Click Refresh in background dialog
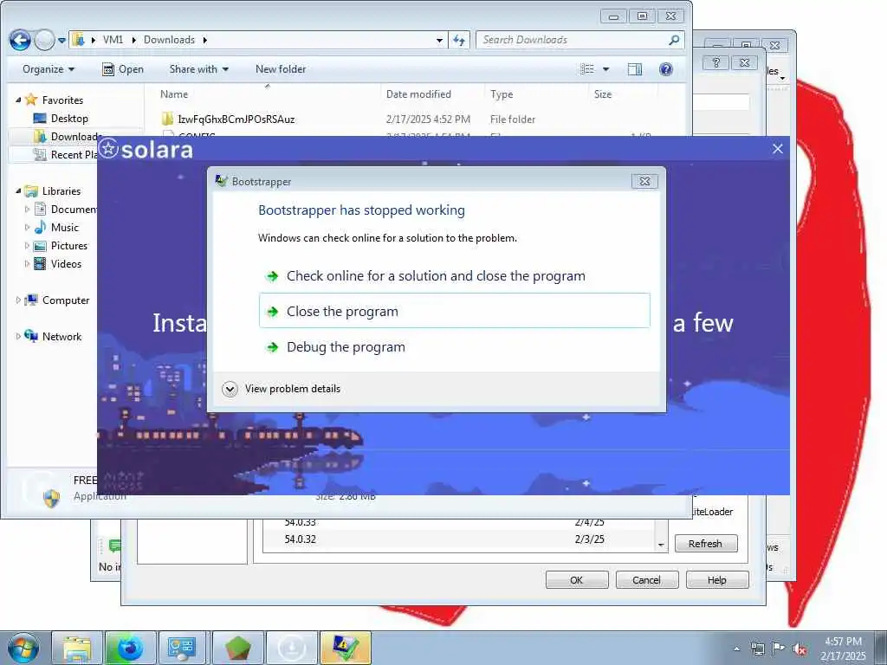 point(706,544)
